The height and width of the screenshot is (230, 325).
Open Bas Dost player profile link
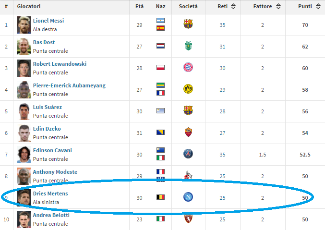click(x=44, y=42)
